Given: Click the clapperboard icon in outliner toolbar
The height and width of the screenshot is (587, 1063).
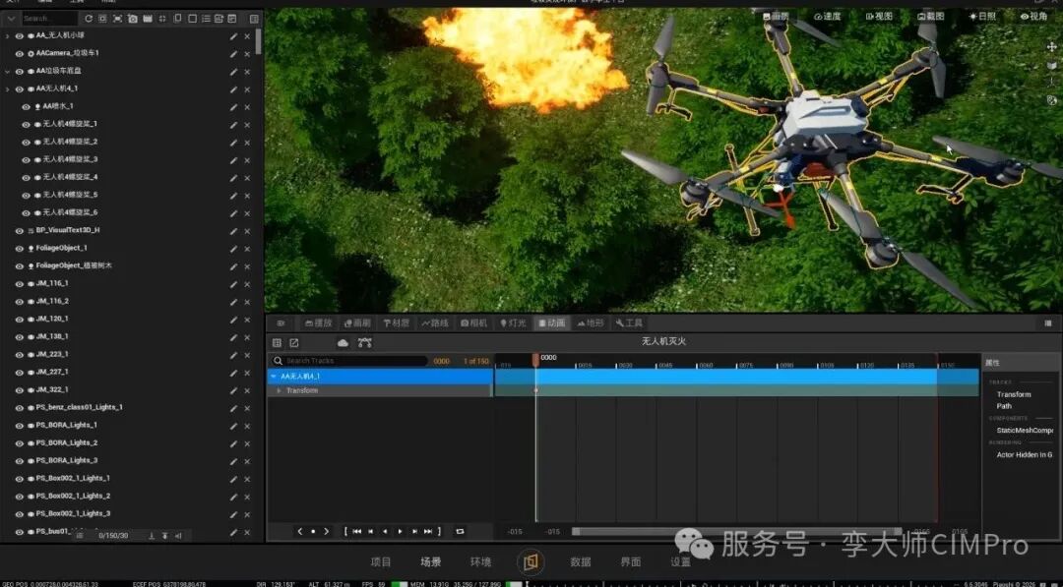Looking at the screenshot, I should [147, 19].
